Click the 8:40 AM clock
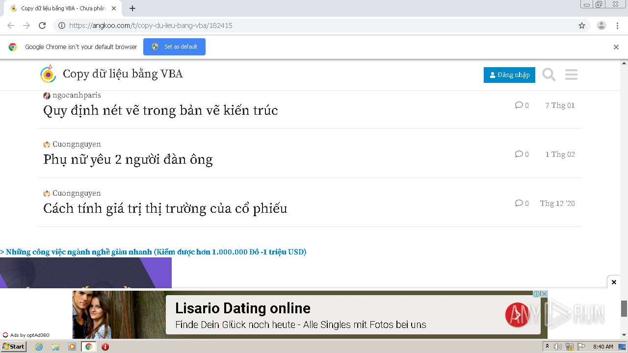628x353 pixels. [603, 347]
